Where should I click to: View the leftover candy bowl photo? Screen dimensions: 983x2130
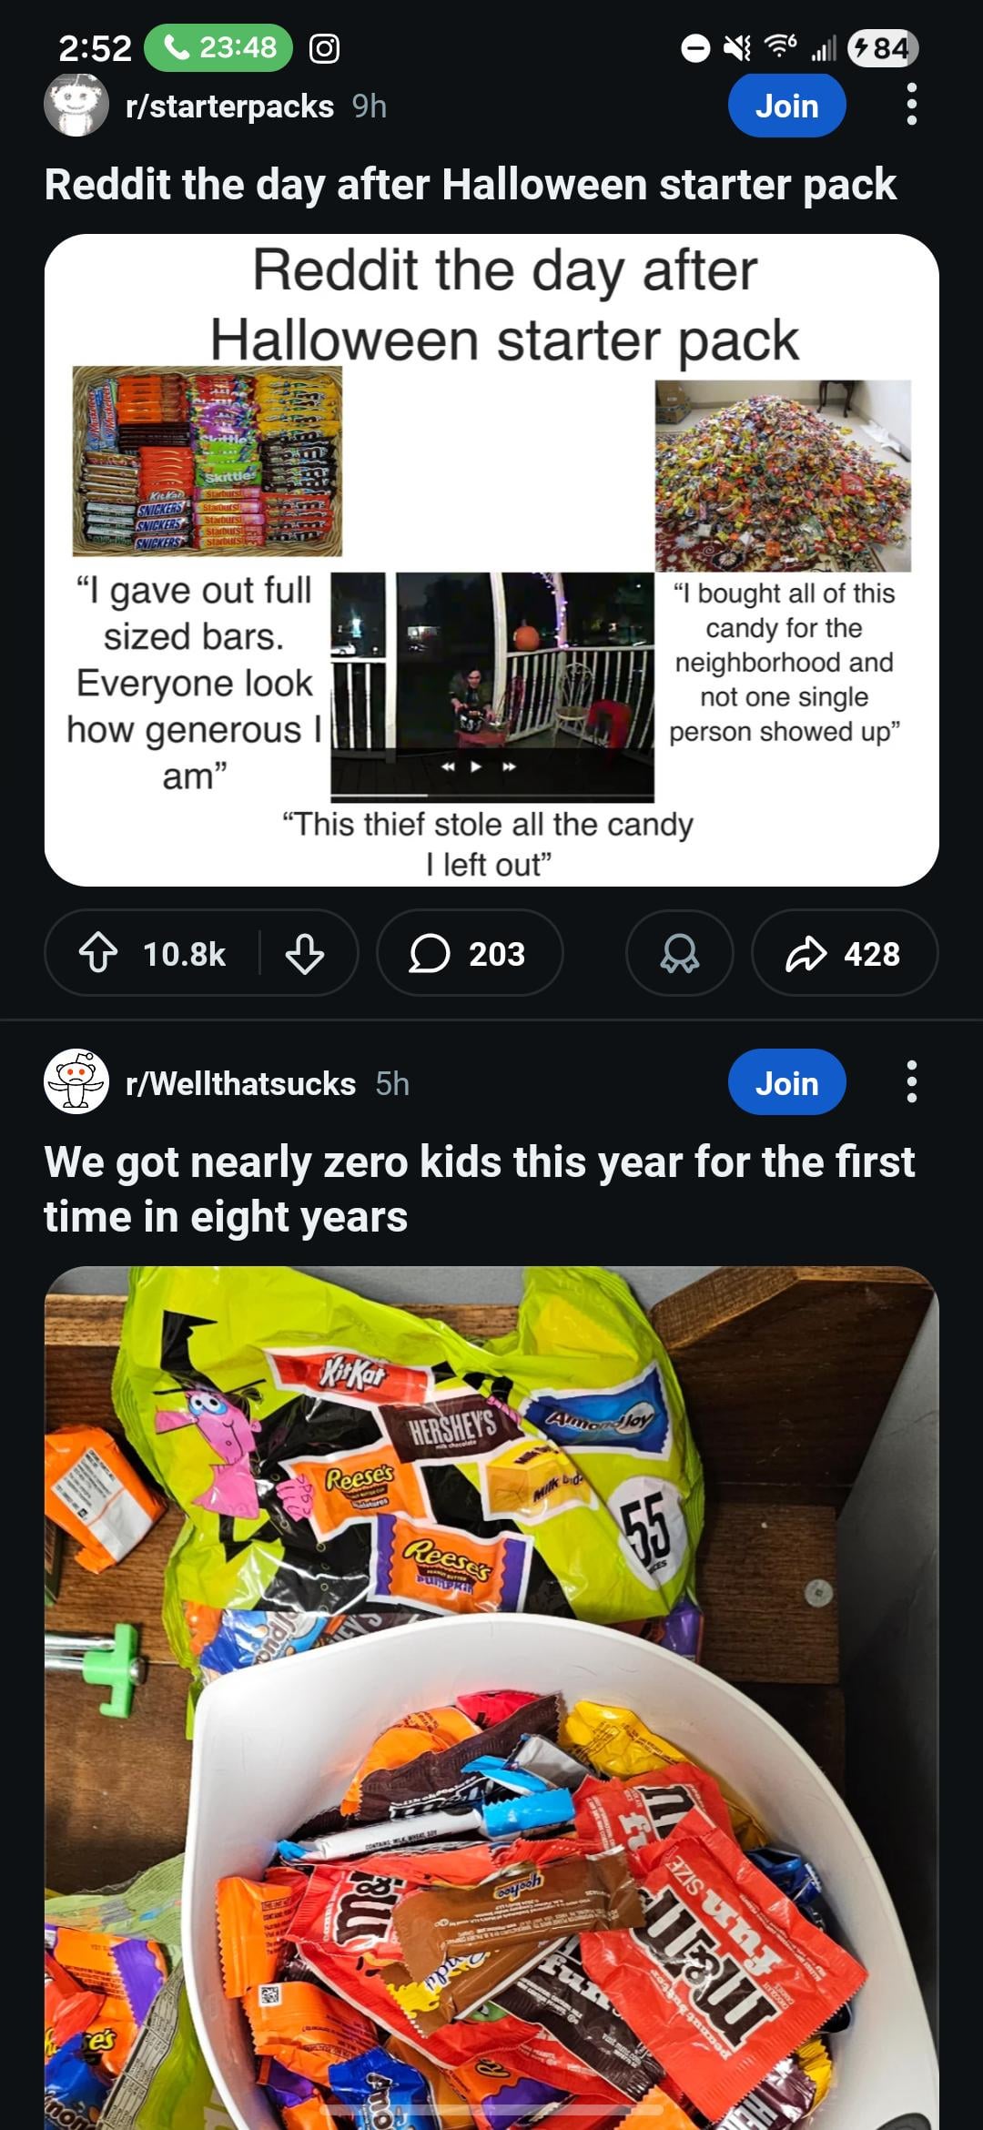491,1698
